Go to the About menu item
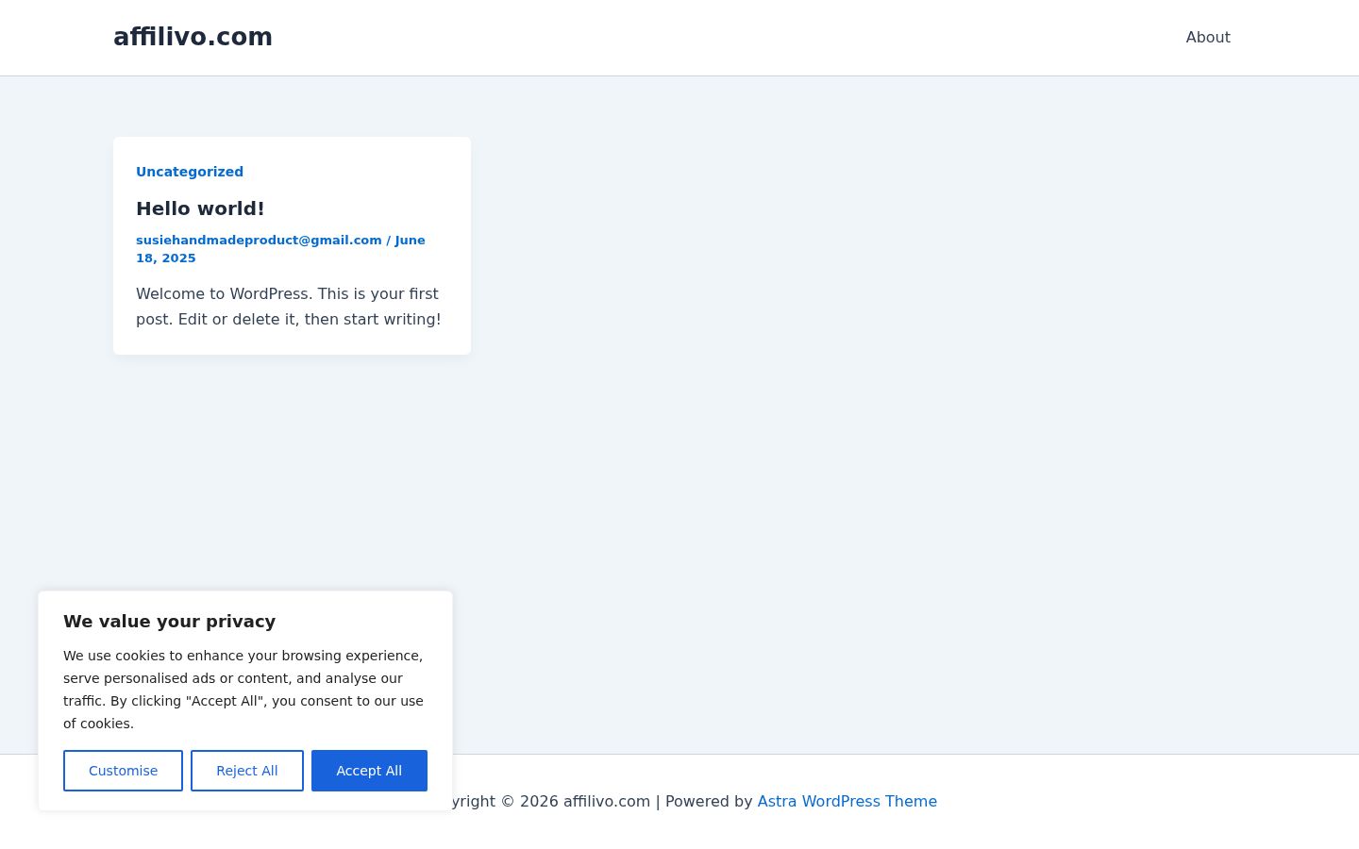 (x=1208, y=37)
